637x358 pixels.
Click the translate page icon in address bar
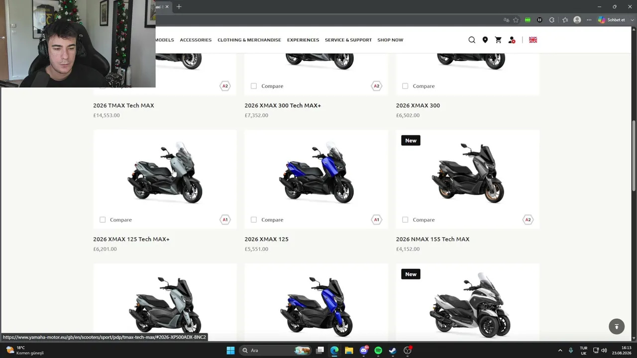click(x=506, y=20)
